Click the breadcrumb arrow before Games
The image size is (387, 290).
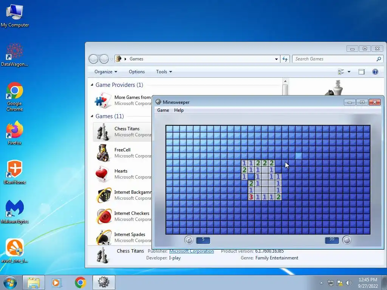(125, 59)
